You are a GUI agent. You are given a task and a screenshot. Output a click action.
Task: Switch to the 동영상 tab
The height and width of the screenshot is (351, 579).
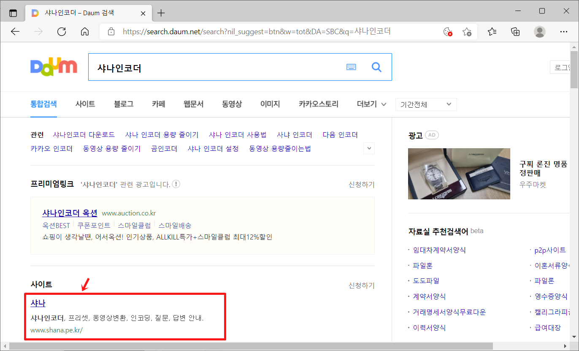pos(232,104)
